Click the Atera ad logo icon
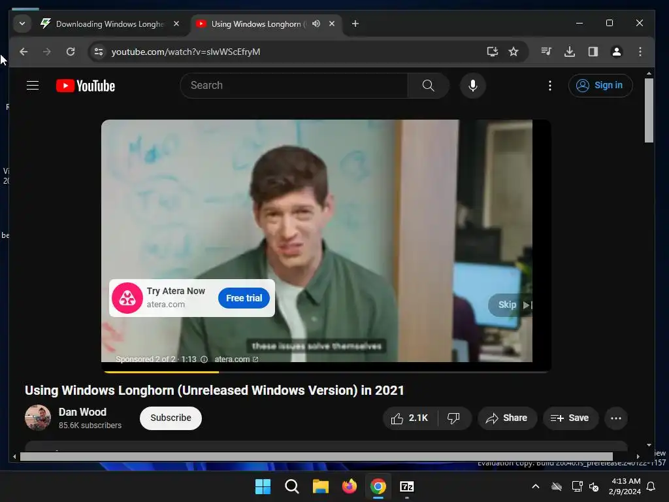Screen dimensions: 669x502 click(127, 298)
